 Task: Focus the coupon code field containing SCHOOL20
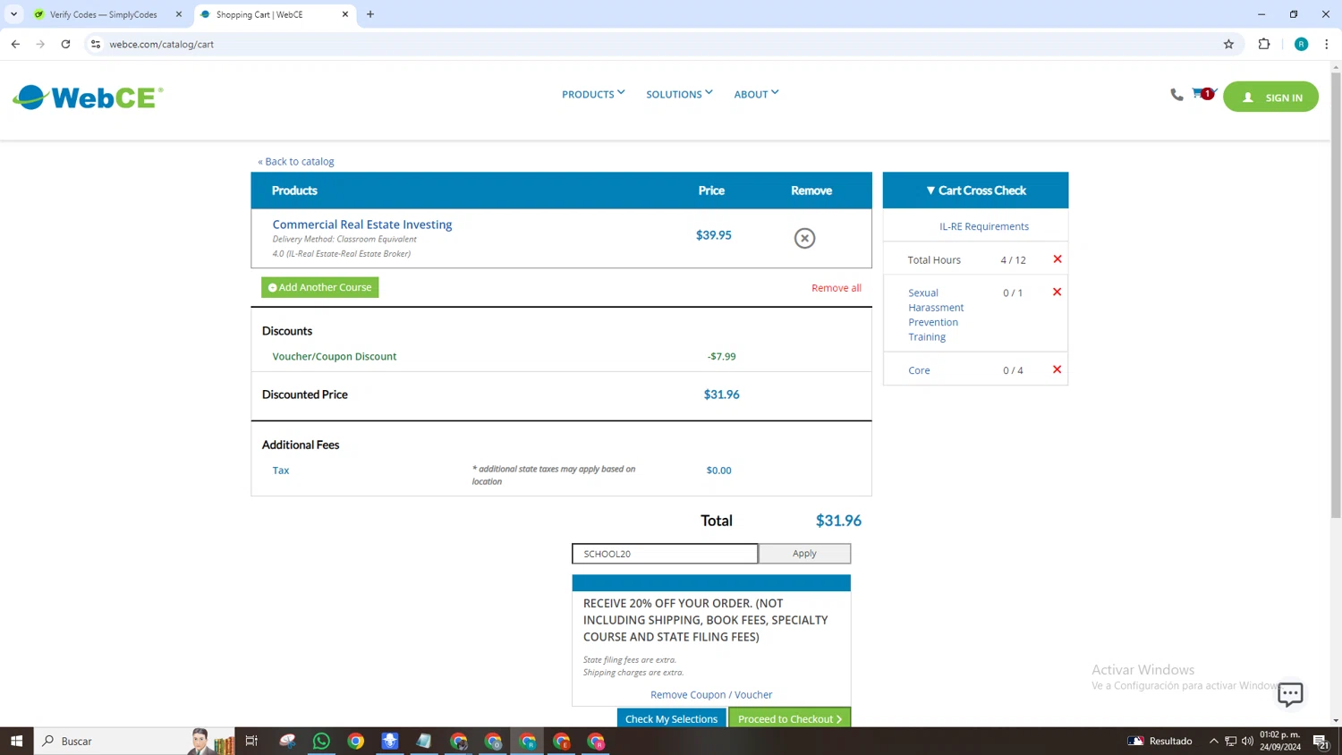(x=665, y=554)
